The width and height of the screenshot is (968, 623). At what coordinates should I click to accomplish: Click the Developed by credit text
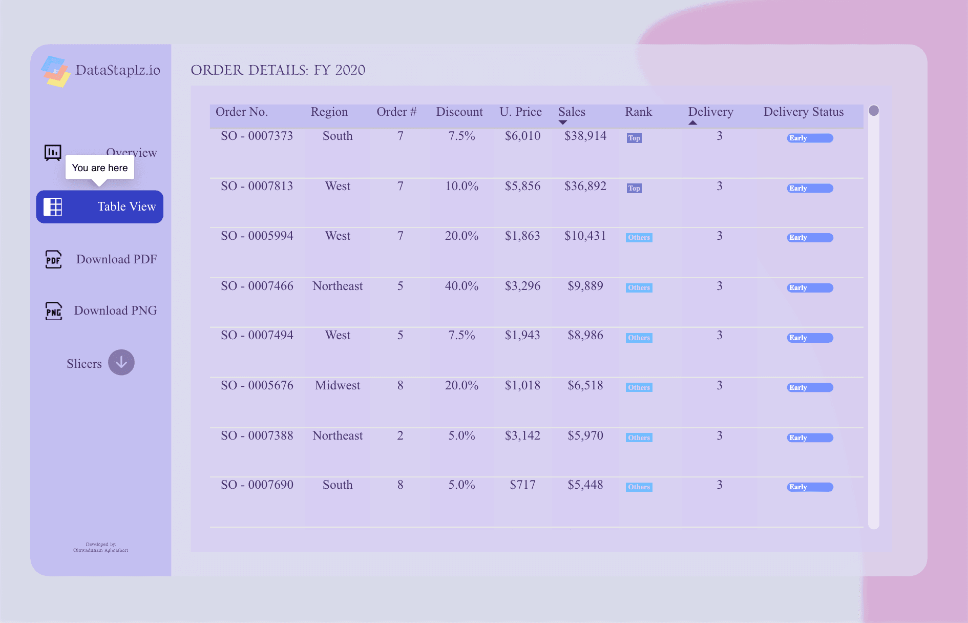[100, 547]
